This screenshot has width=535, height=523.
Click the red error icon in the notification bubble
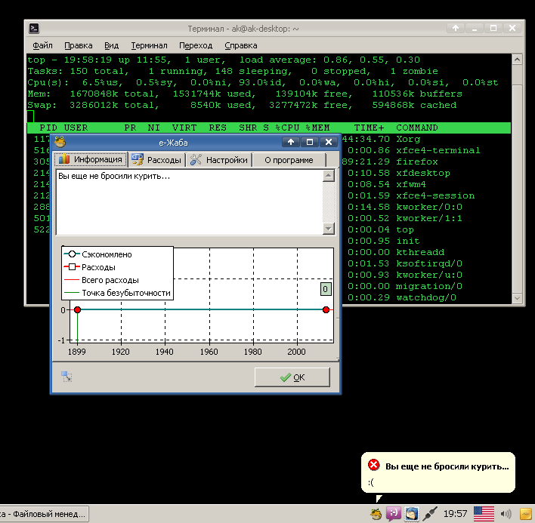click(x=373, y=466)
